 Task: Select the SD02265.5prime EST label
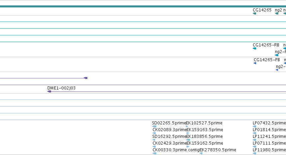[169, 123]
